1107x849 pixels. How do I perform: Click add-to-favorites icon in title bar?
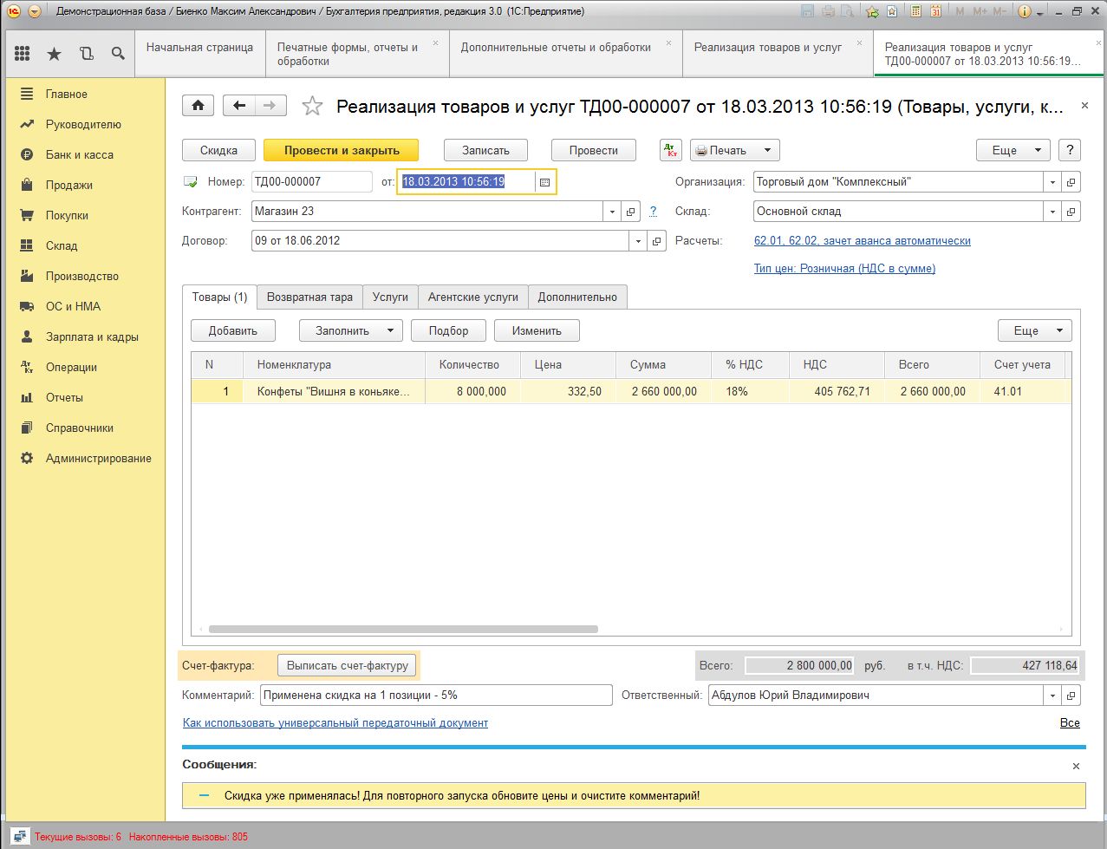(x=873, y=11)
